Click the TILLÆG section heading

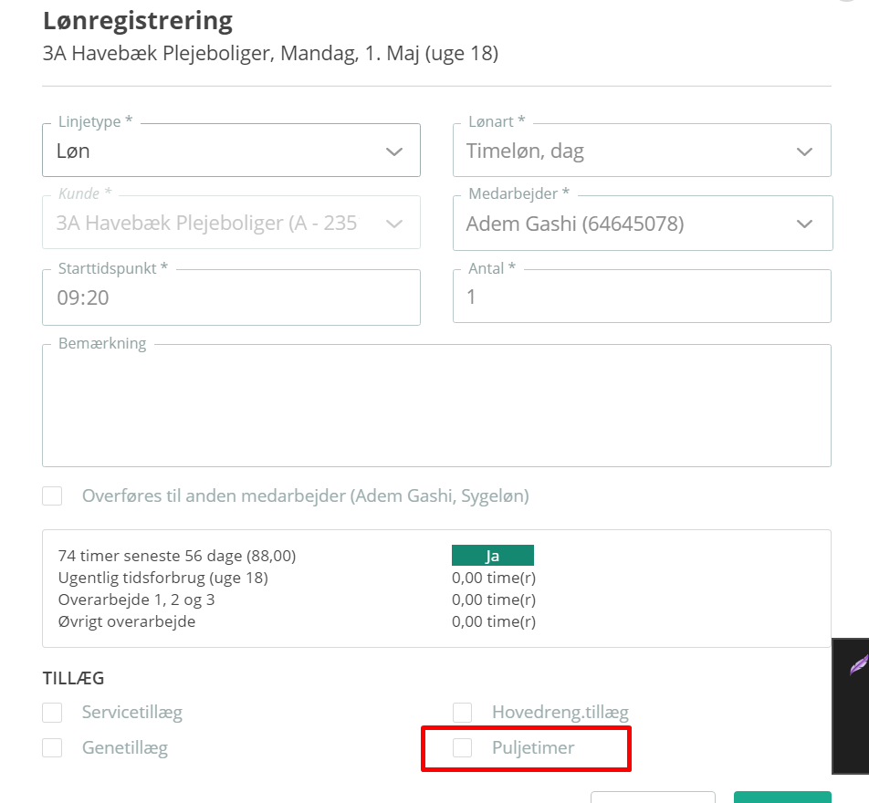tap(73, 678)
